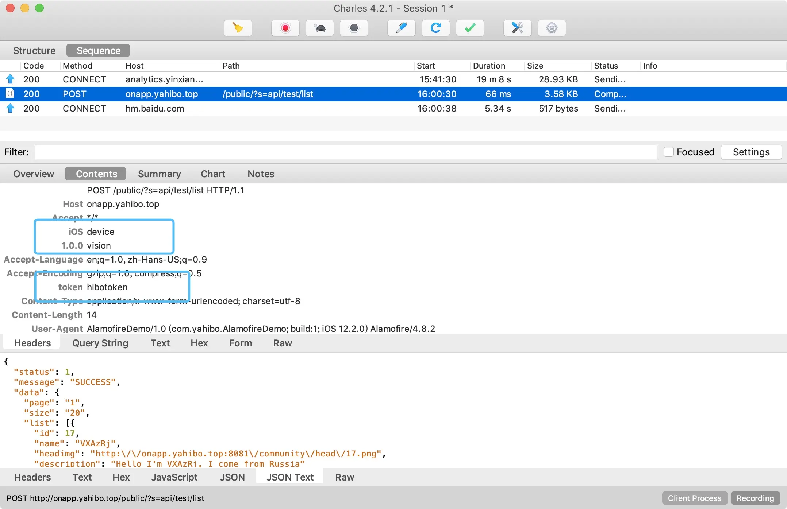787x509 pixels.
Task: Toggle breakpoints with the hexagon icon
Action: coord(354,28)
